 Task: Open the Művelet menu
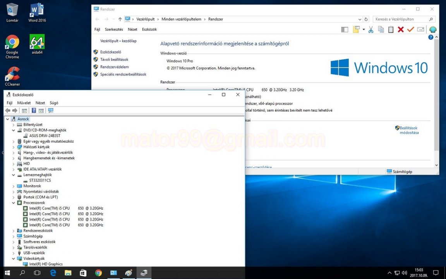pos(24,103)
